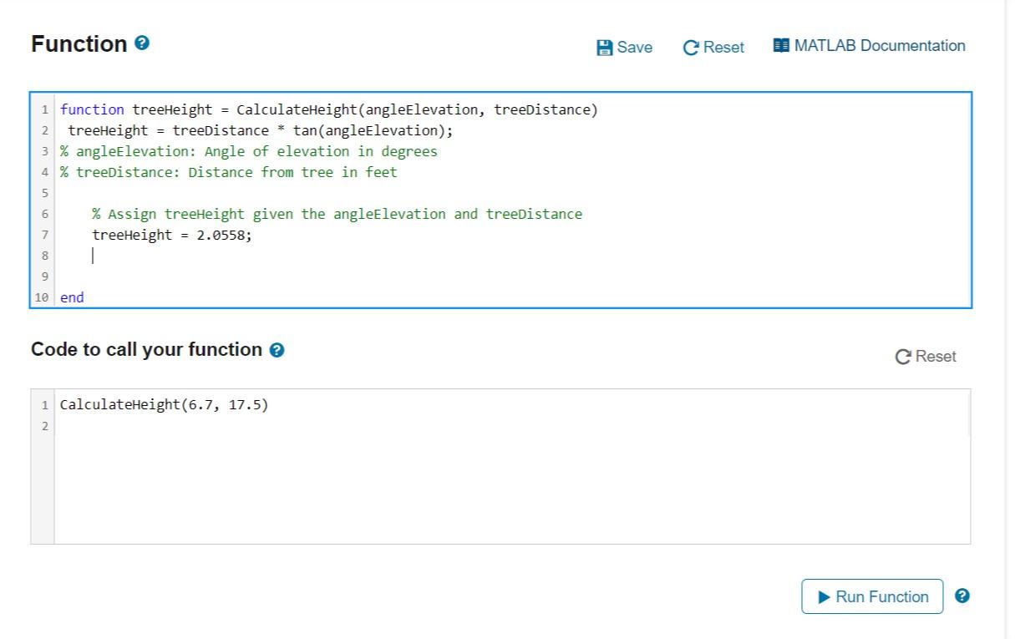Reset the function call code
Screen dimensions: 1015x639
[926, 356]
